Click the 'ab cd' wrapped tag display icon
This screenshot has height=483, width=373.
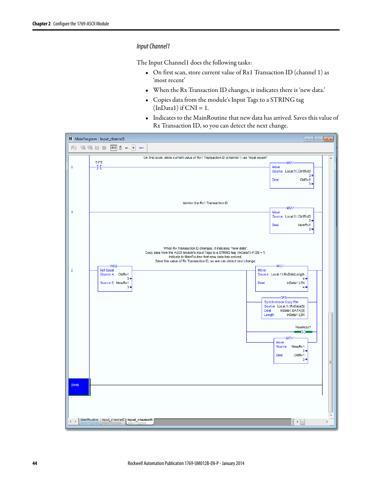(x=120, y=148)
